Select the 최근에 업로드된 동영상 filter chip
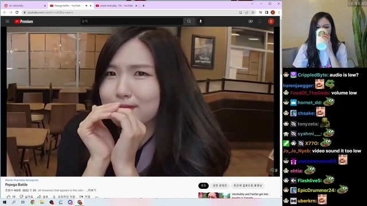Screen dimensions: 367x206 coord(248,185)
